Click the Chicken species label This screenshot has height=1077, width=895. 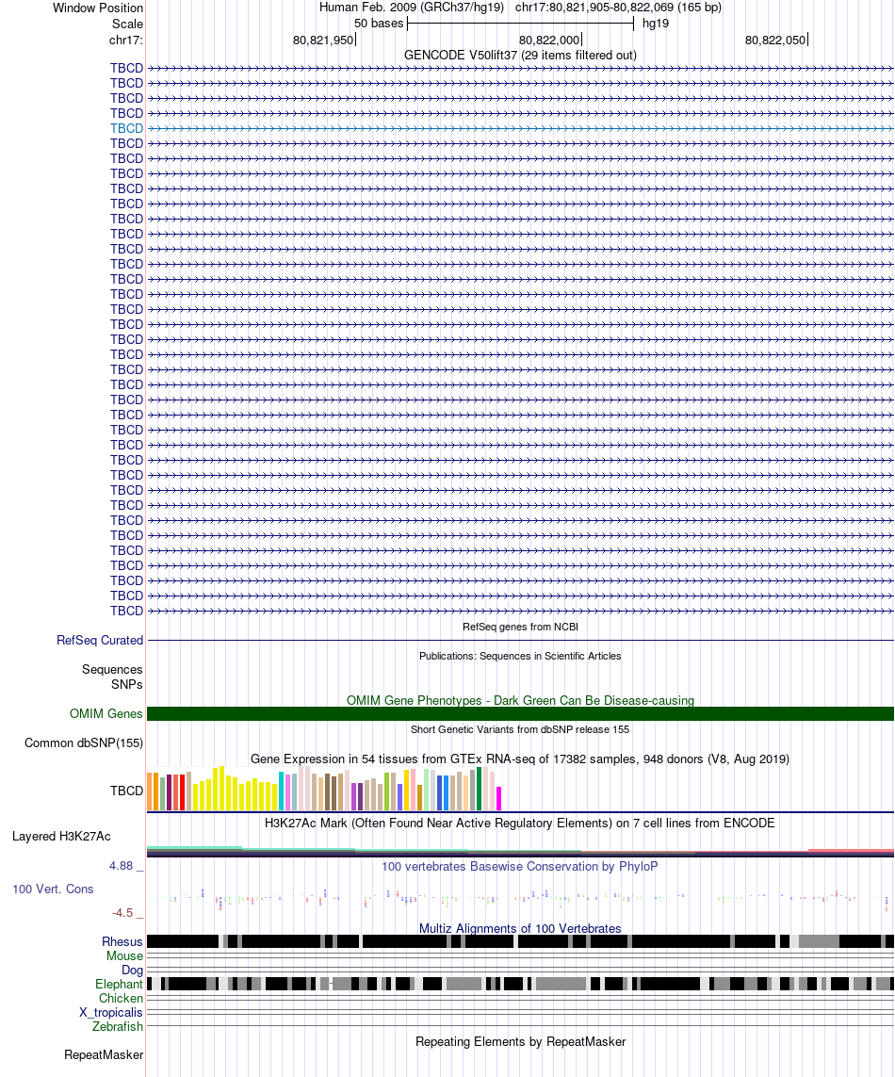[x=121, y=998]
